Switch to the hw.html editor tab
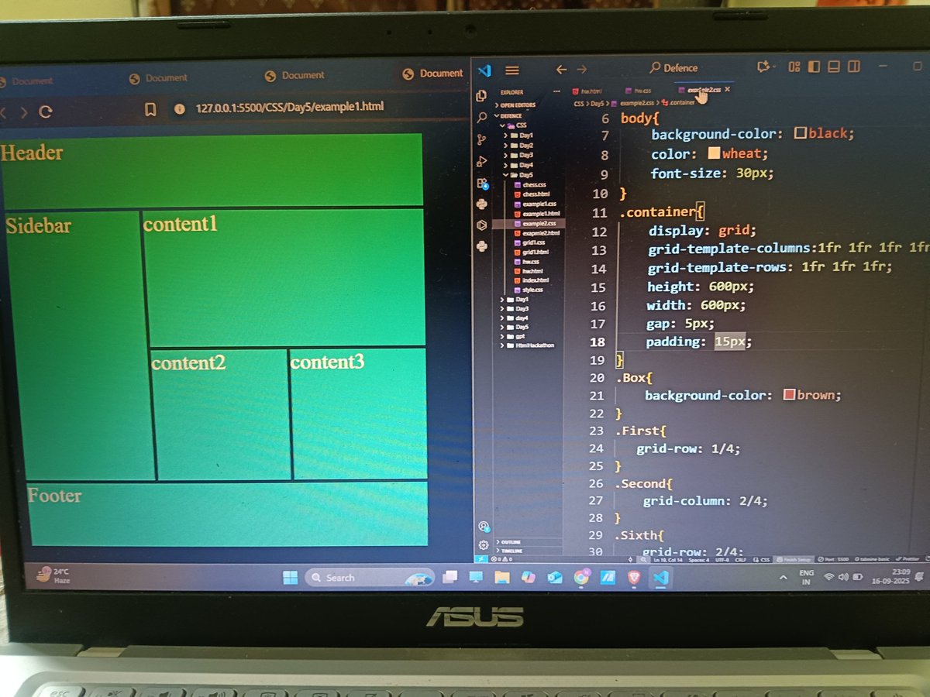The height and width of the screenshot is (697, 930). click(x=587, y=91)
